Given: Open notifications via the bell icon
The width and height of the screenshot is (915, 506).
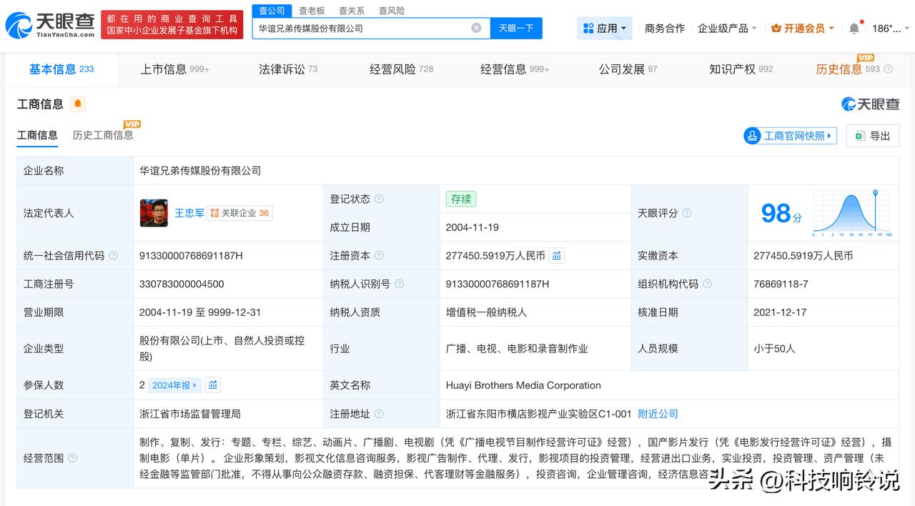Looking at the screenshot, I should (x=853, y=27).
